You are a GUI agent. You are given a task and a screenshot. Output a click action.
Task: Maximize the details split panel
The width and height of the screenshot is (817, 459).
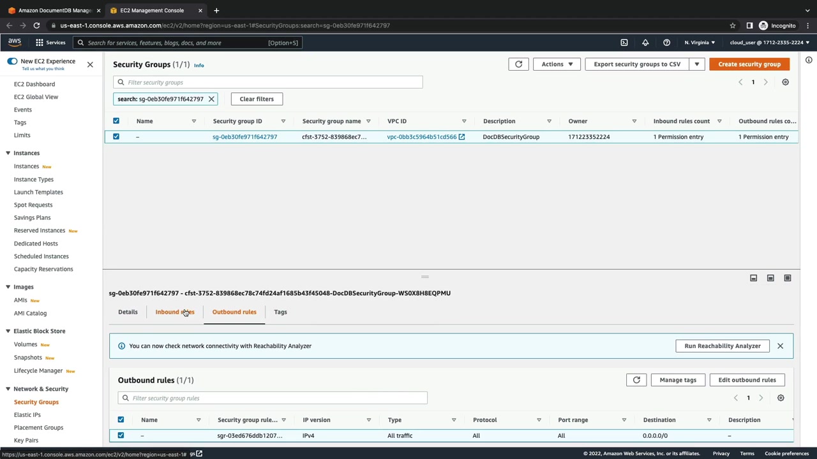[x=788, y=278]
